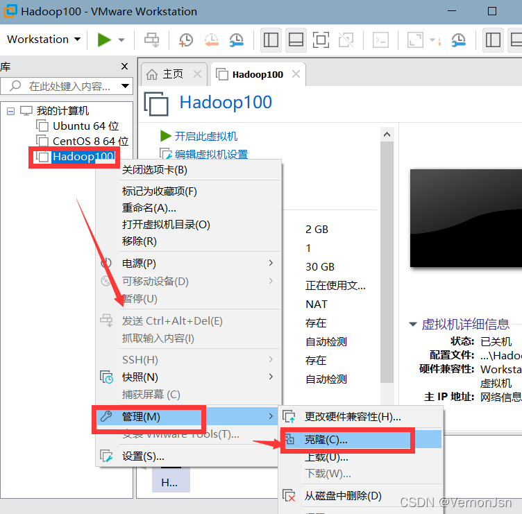Click the full screen mode icon
This screenshot has height=514, width=522.
click(321, 40)
